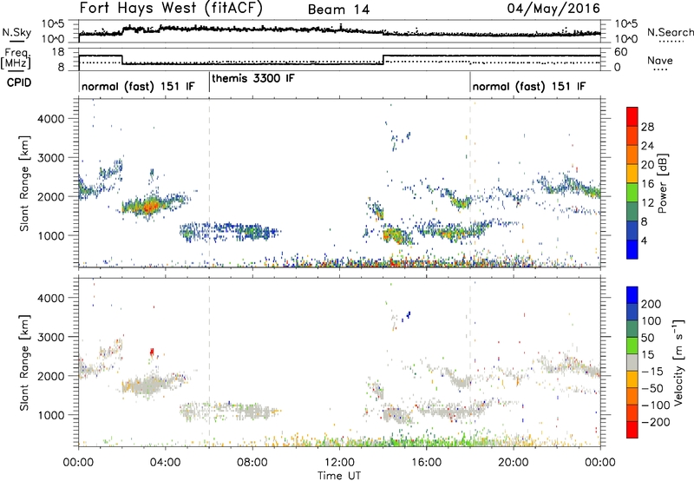Click the red bottom segment of velocity colorbar
The image size is (694, 481).
(632, 430)
